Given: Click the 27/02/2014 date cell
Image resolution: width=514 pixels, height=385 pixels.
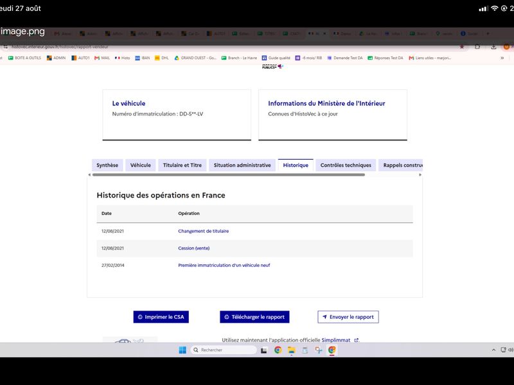Looking at the screenshot, I should tap(113, 265).
